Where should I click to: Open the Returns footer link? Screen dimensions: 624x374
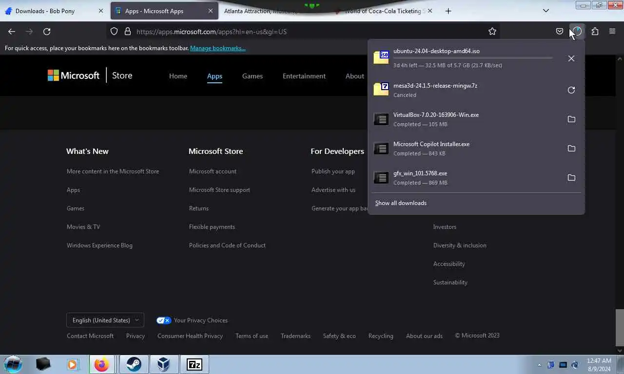click(199, 208)
